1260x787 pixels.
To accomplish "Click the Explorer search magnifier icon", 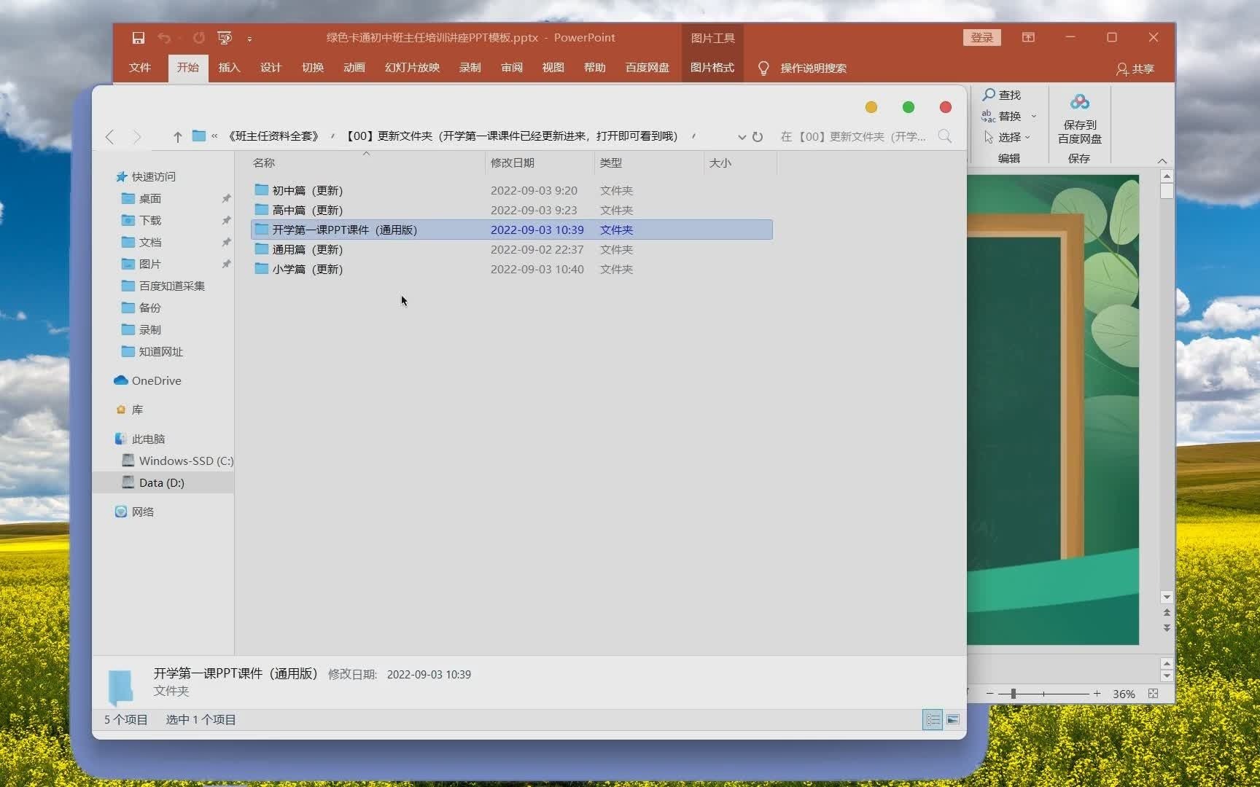I will (945, 136).
